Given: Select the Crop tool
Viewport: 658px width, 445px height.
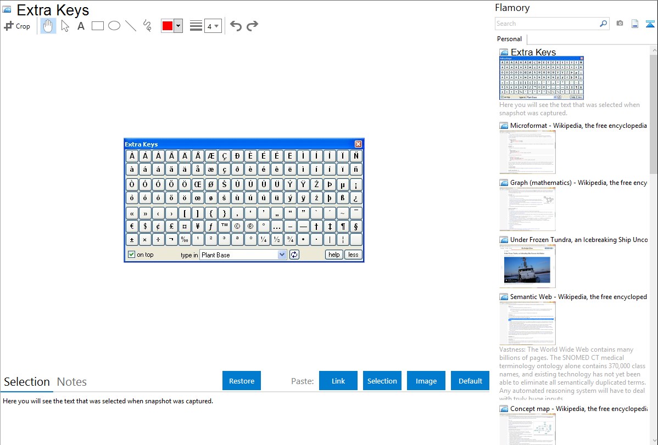Looking at the screenshot, I should [x=17, y=26].
